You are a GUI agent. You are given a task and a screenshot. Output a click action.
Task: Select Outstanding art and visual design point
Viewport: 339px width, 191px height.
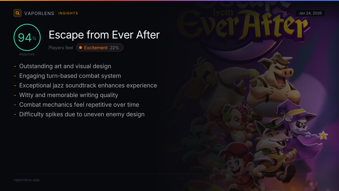coord(65,66)
